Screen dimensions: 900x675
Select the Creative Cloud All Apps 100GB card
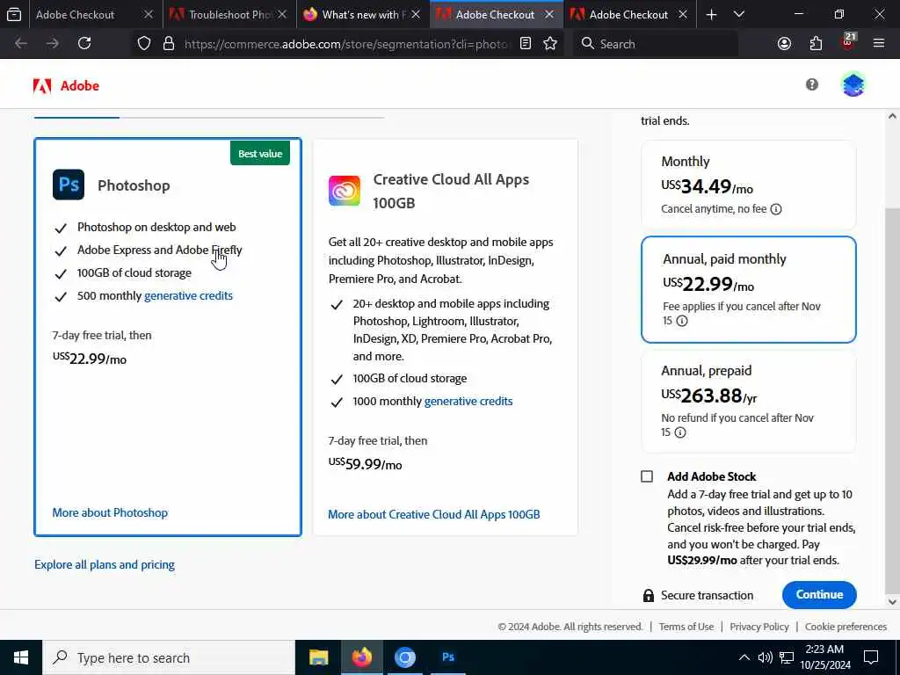446,337
